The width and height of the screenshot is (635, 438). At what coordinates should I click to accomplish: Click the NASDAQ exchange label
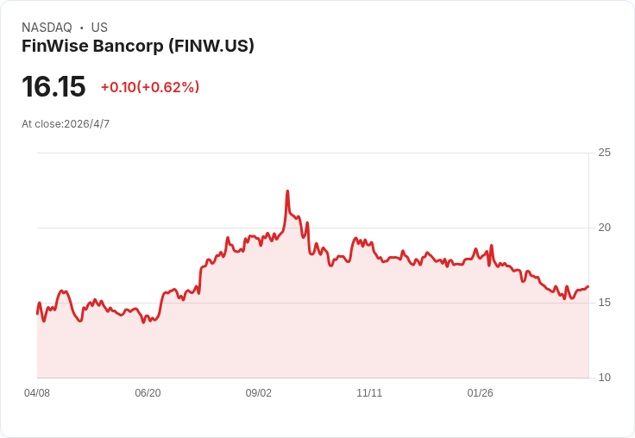tap(47, 28)
